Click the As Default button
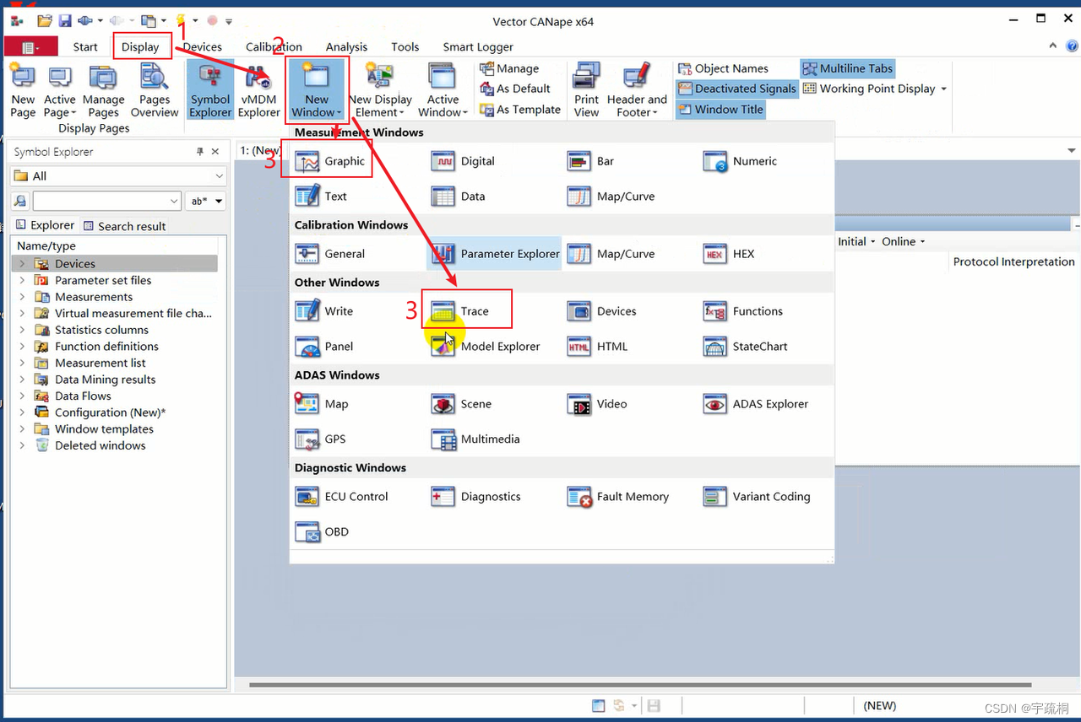 [x=515, y=89]
